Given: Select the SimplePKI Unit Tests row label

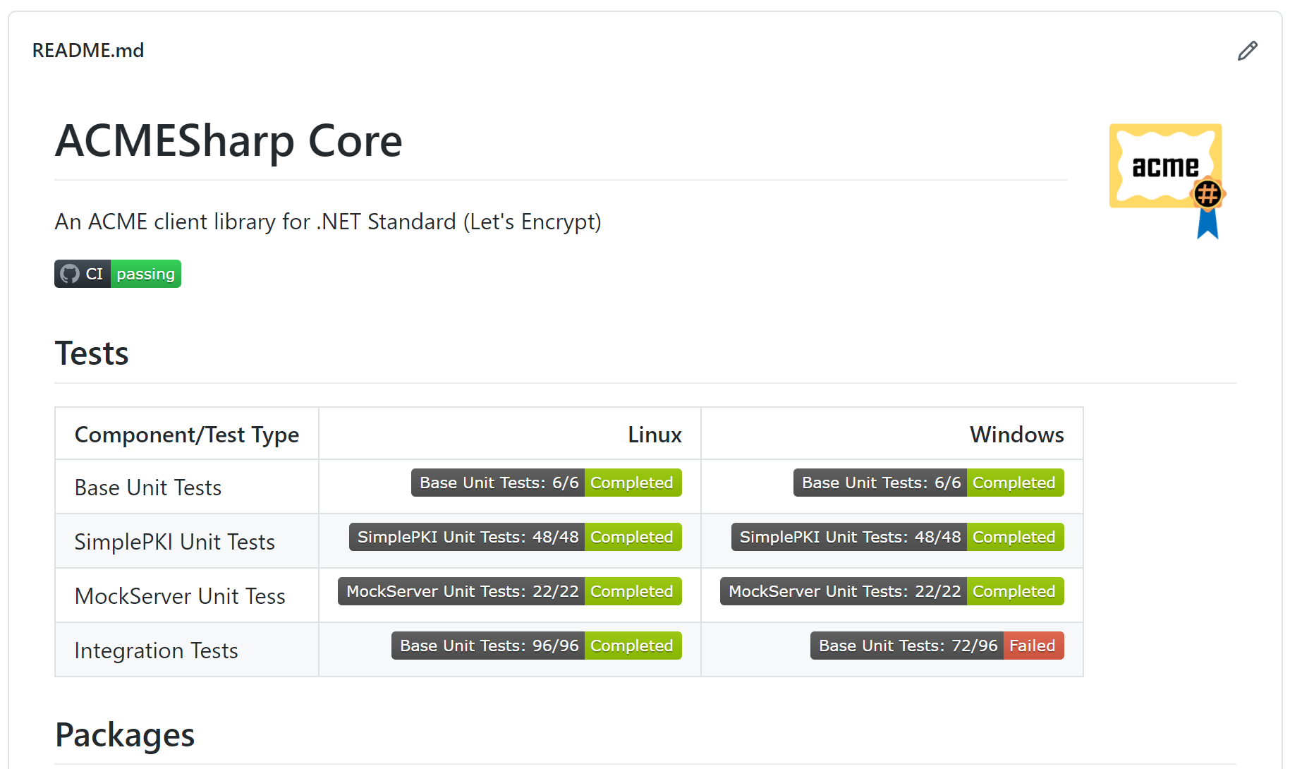Looking at the screenshot, I should [x=175, y=542].
